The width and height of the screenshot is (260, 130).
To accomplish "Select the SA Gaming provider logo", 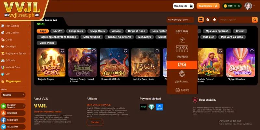I will click(182, 40).
